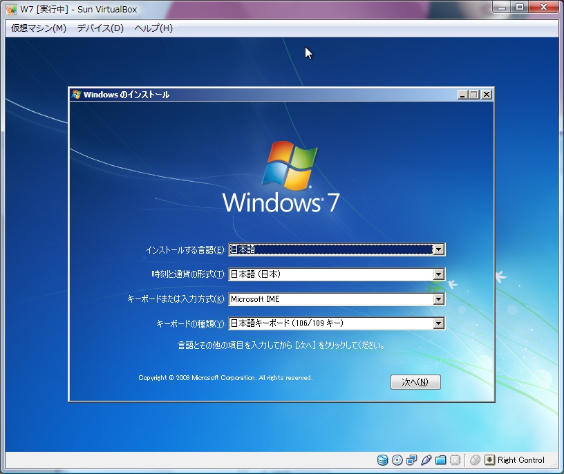This screenshot has width=564, height=474.
Task: Expand the キーボードまたは入力方式 dropdown arrow
Action: pyautogui.click(x=438, y=299)
